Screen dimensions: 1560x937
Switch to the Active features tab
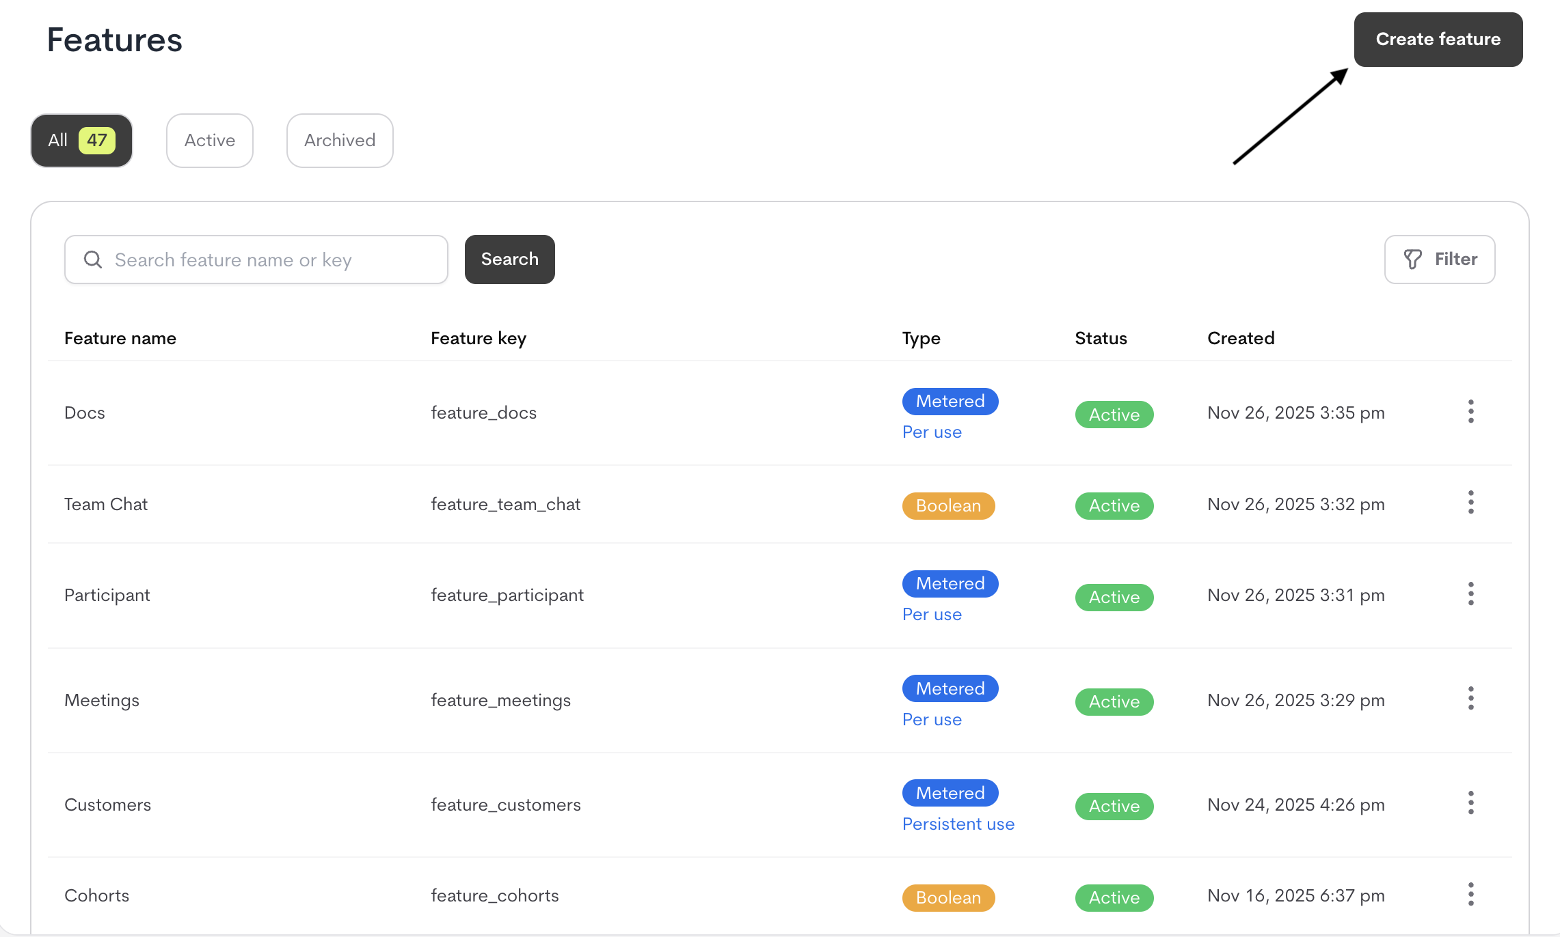pyautogui.click(x=209, y=140)
